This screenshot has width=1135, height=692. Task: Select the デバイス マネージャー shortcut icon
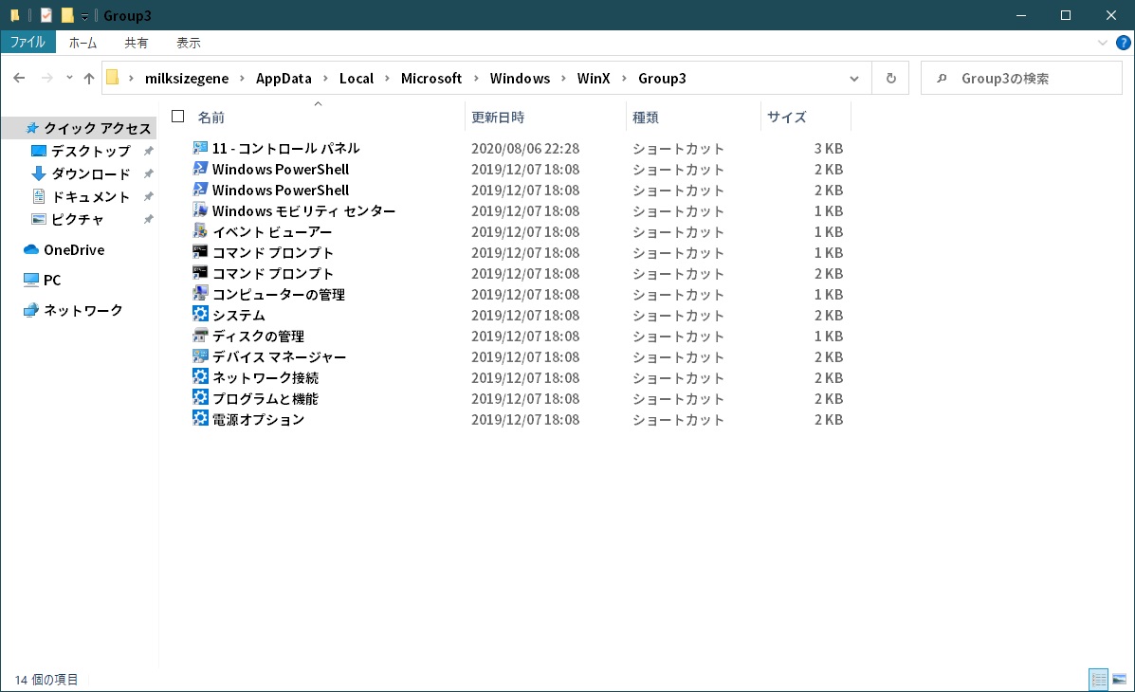200,356
